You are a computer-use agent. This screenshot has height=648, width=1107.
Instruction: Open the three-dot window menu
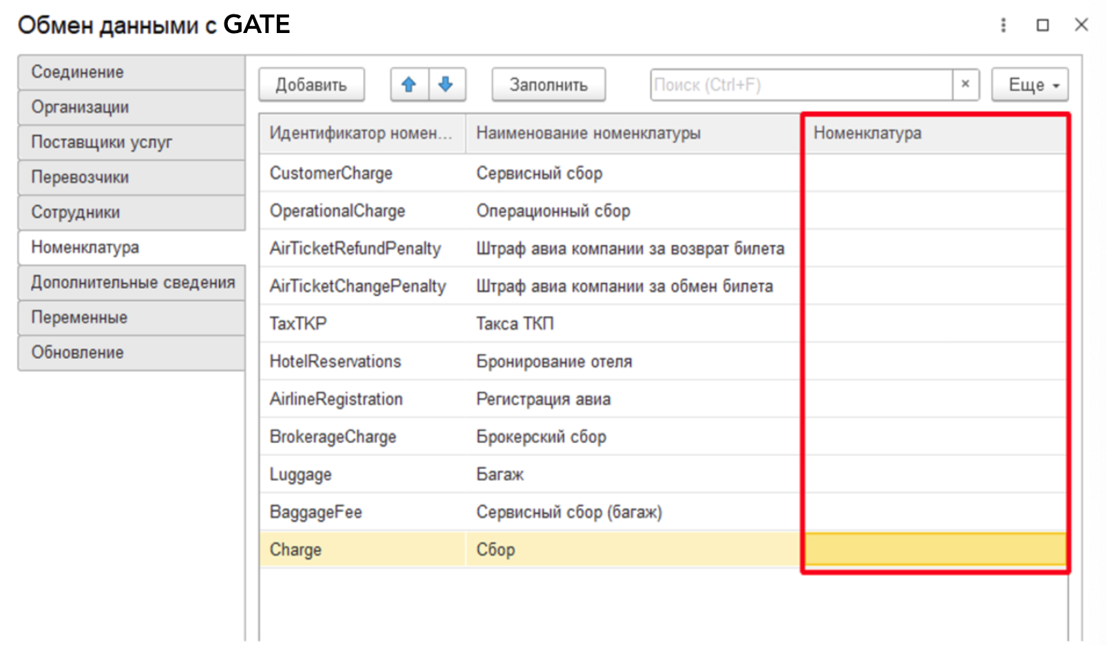point(1003,25)
